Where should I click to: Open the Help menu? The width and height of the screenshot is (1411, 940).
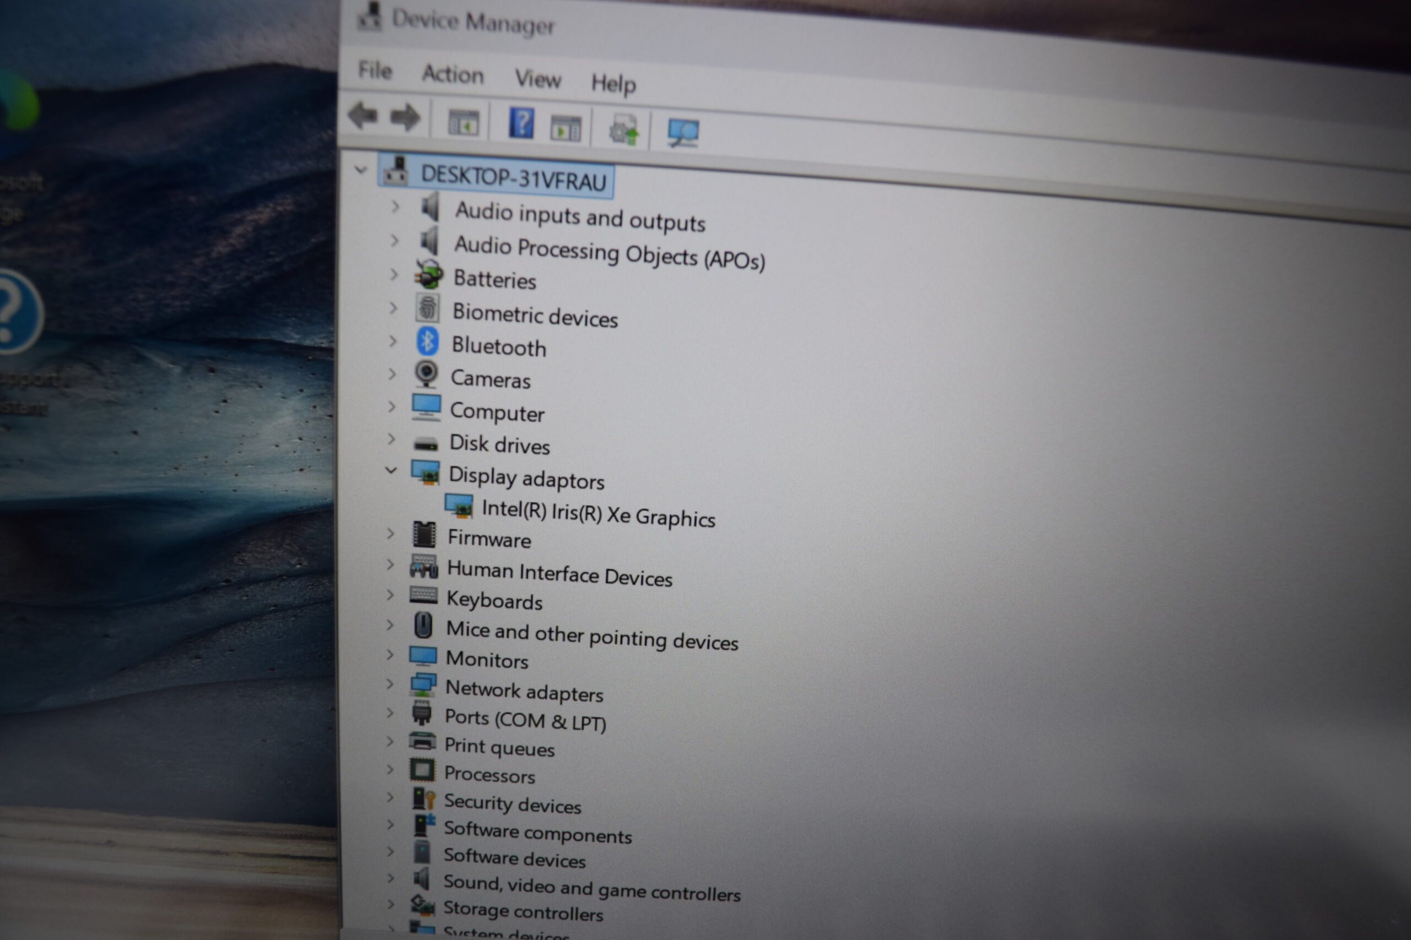(613, 83)
